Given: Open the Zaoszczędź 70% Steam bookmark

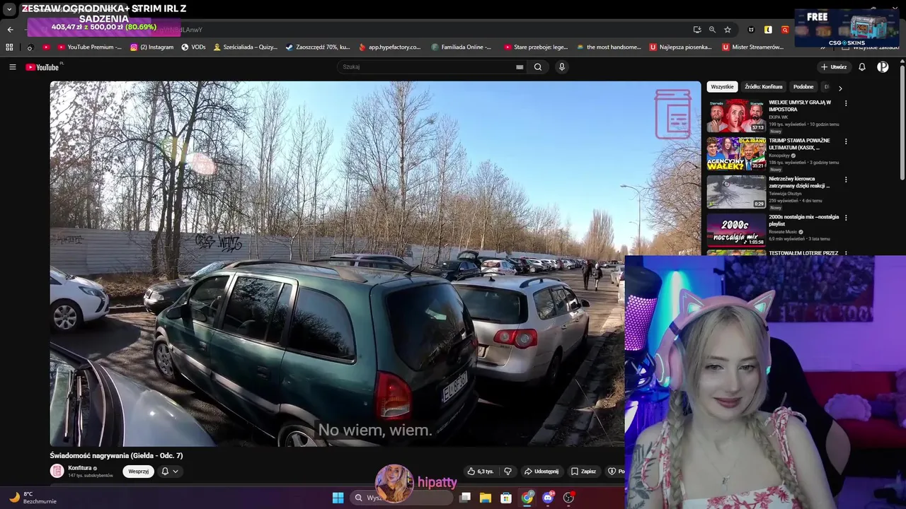Looking at the screenshot, I should tap(318, 47).
